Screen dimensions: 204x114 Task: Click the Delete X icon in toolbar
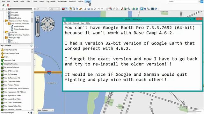(95, 9)
